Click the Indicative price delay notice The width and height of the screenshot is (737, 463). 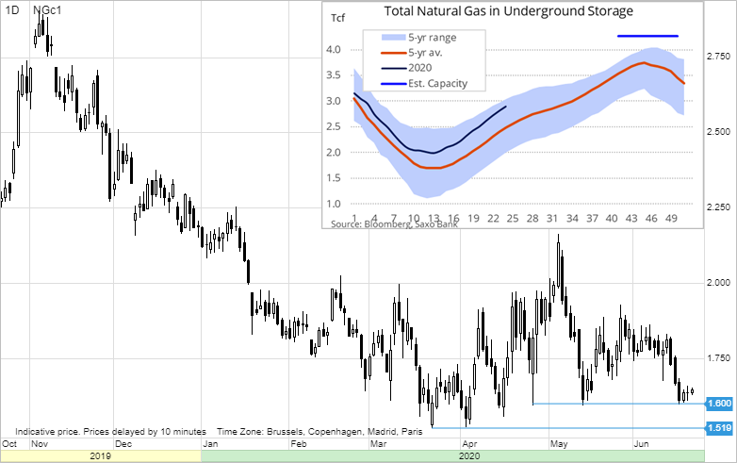point(110,431)
